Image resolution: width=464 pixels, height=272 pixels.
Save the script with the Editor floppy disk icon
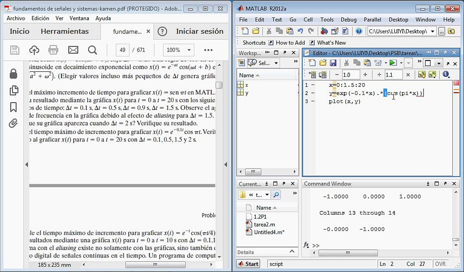(x=333, y=63)
